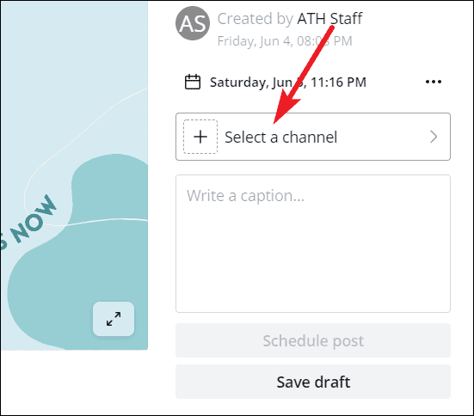
Task: Select the design preview thumbnail
Action: 74,175
